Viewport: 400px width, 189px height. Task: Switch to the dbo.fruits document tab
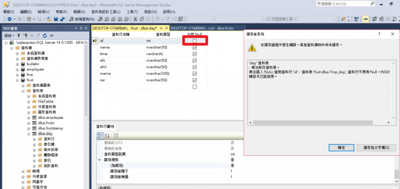tap(202, 28)
